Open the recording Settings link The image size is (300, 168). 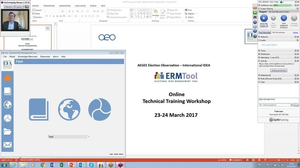tap(296, 33)
